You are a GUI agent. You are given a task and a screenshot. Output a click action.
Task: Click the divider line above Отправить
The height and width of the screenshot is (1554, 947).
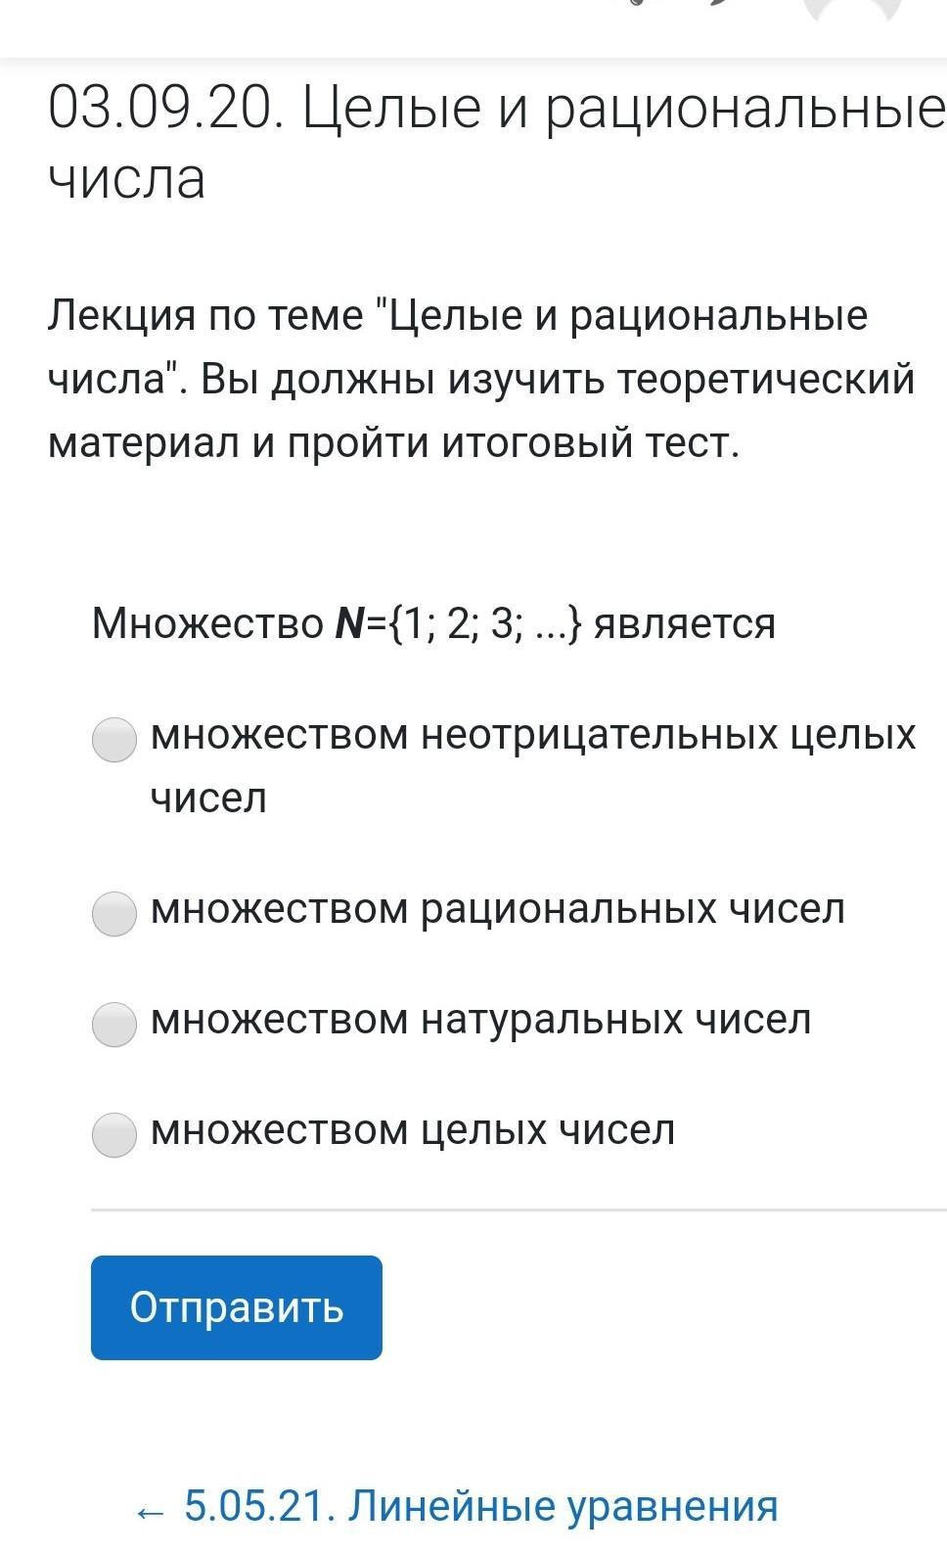[x=519, y=1211]
